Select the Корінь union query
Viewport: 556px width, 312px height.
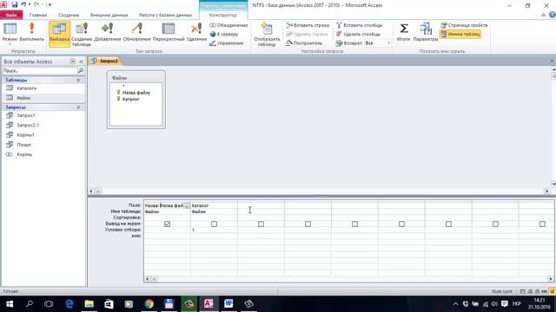click(43, 154)
